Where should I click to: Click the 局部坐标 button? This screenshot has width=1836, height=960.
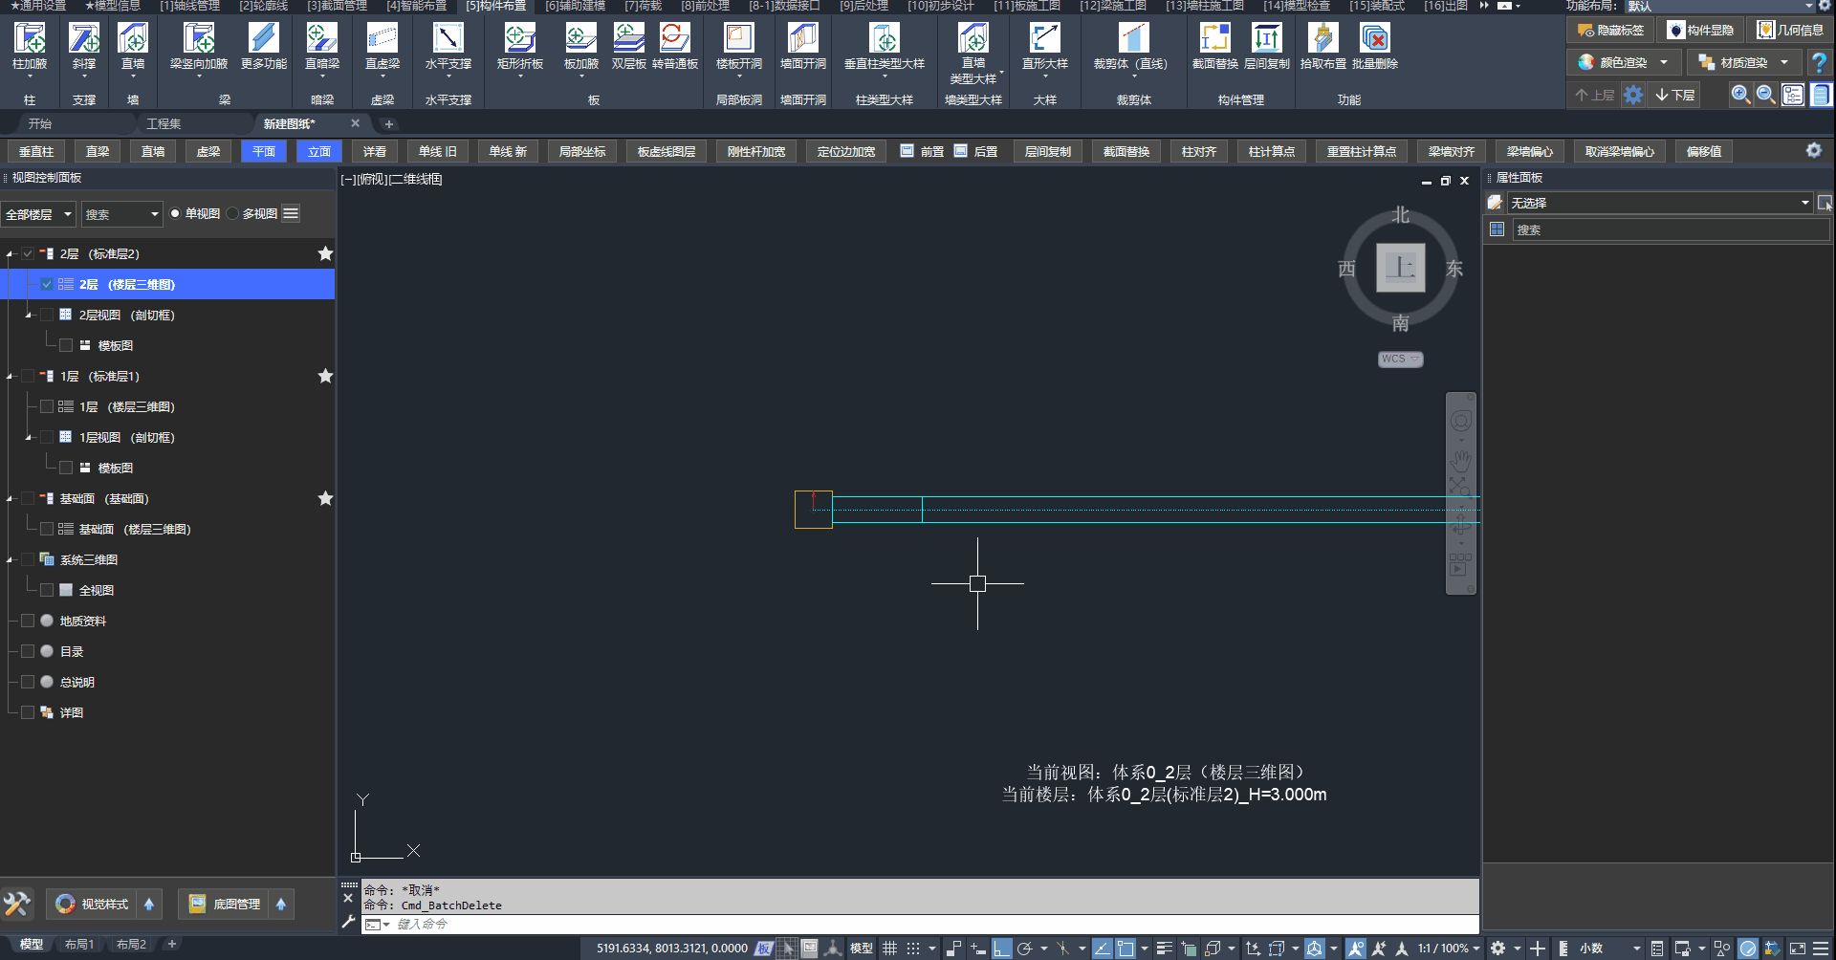(x=582, y=151)
